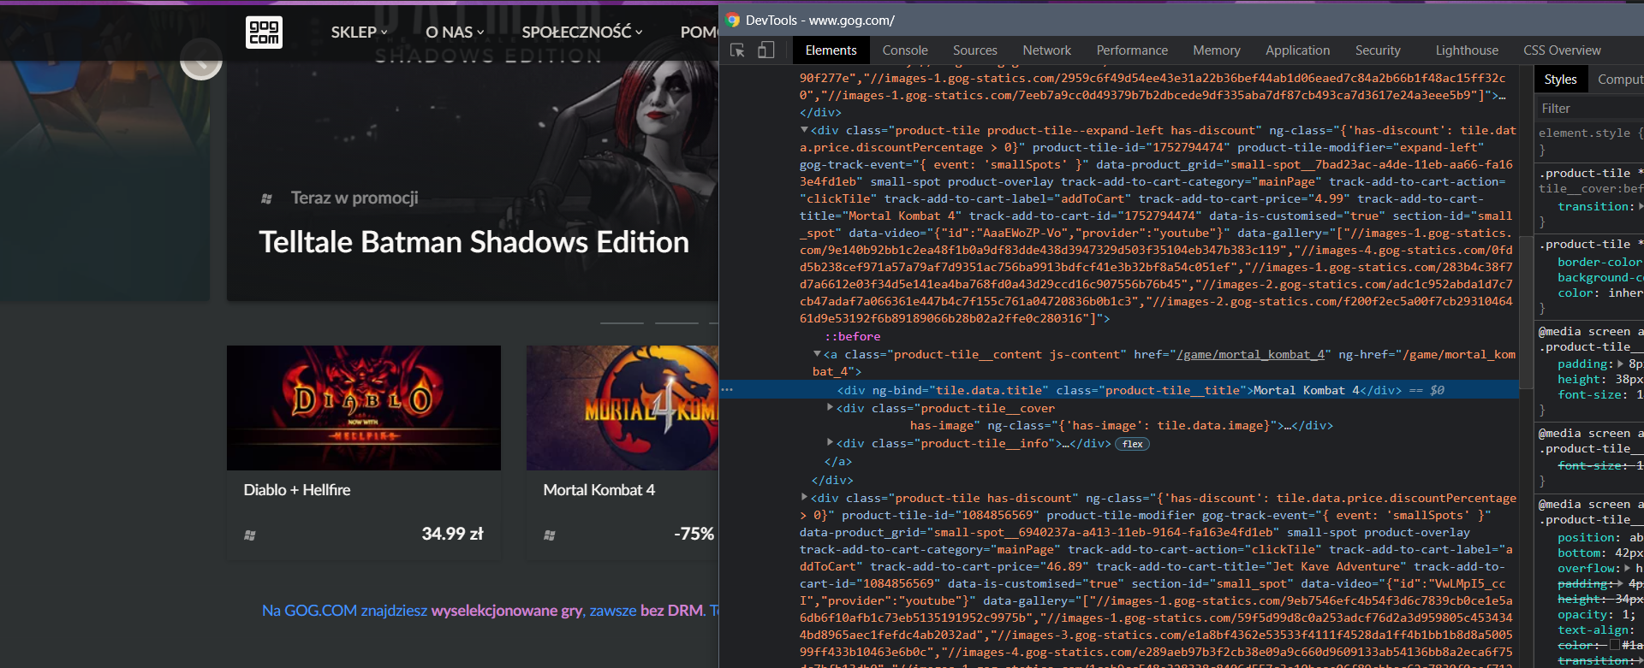
Task: Select the Styles sidebar tab
Action: [1560, 80]
